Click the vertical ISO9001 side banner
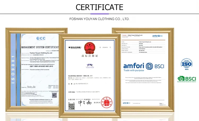 click(x=13, y=70)
